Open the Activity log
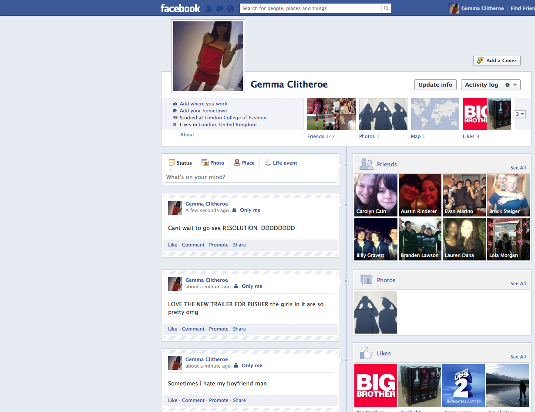The image size is (535, 412). [x=481, y=84]
